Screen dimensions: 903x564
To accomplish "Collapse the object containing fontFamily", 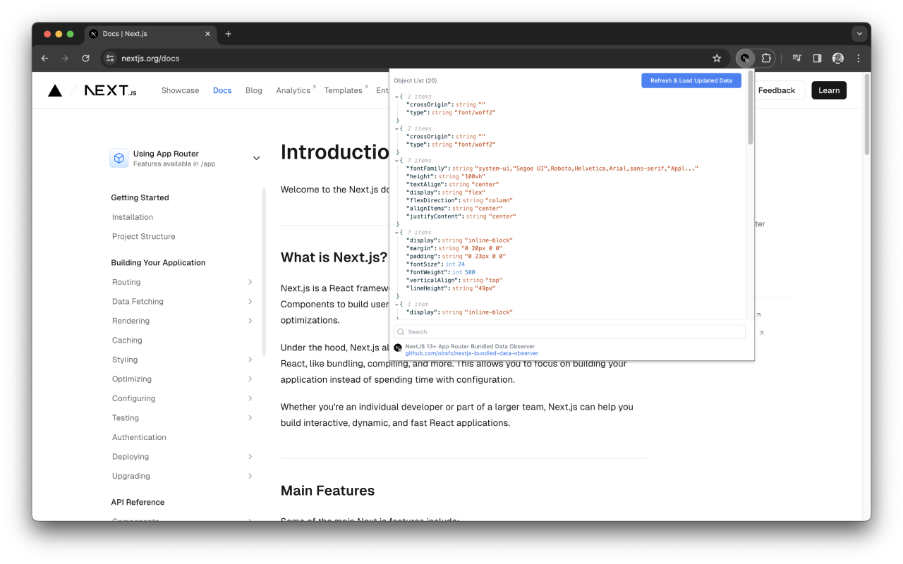I will click(x=396, y=161).
